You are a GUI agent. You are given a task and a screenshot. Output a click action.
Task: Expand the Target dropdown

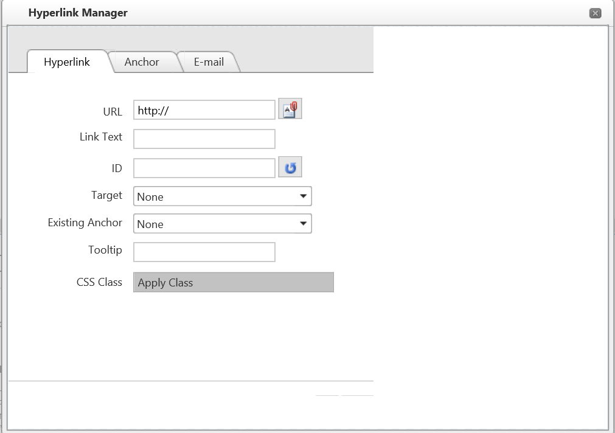[303, 196]
